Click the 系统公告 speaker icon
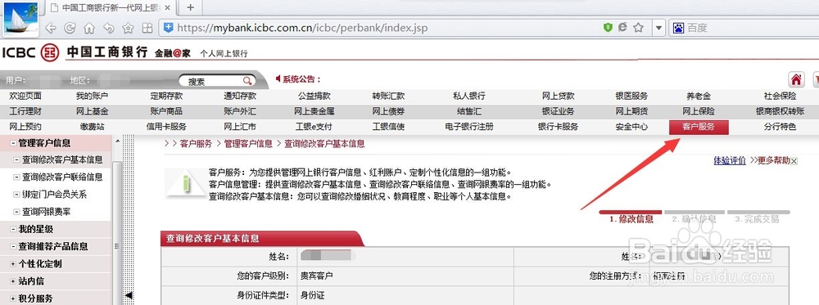This screenshot has height=305, width=819. coord(278,79)
